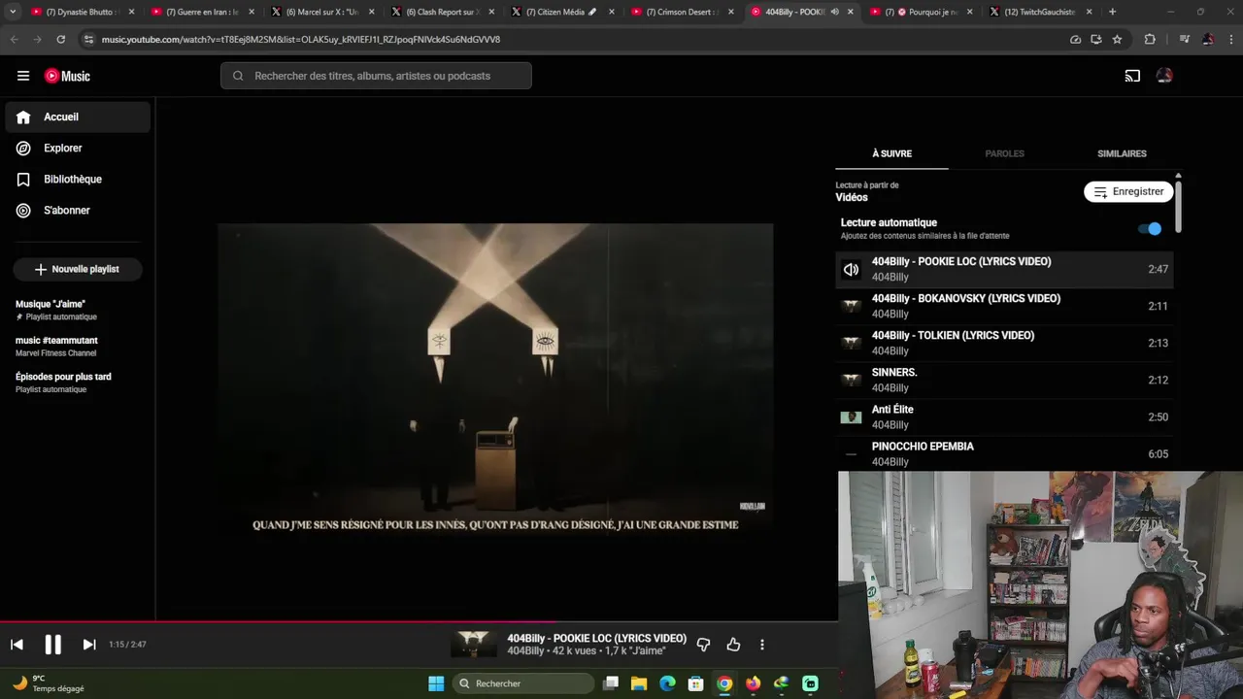Viewport: 1243px width, 699px height.
Task: Switch to the À SUIVRE tab
Action: (891, 153)
